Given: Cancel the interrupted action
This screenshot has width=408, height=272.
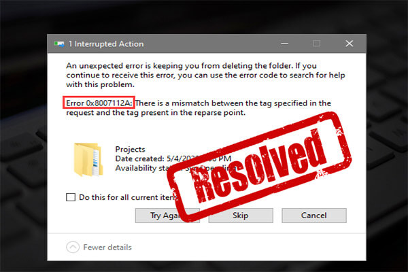Looking at the screenshot, I should coord(313,216).
